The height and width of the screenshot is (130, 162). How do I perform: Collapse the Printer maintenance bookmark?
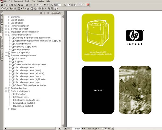pyautogui.click(x=6, y=35)
